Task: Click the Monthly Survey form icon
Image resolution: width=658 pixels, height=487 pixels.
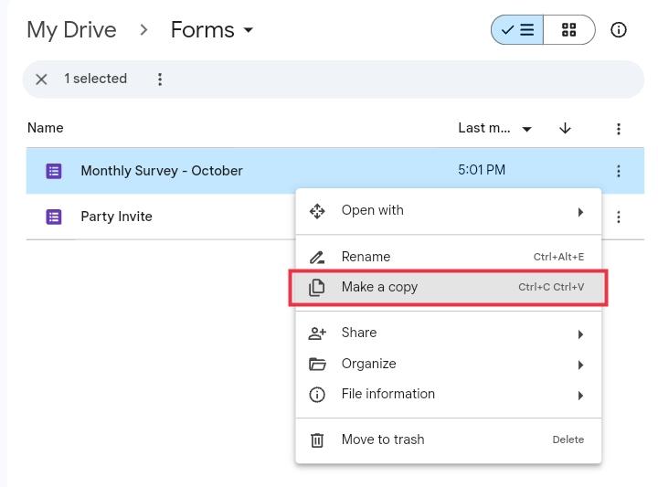Action: coord(54,171)
